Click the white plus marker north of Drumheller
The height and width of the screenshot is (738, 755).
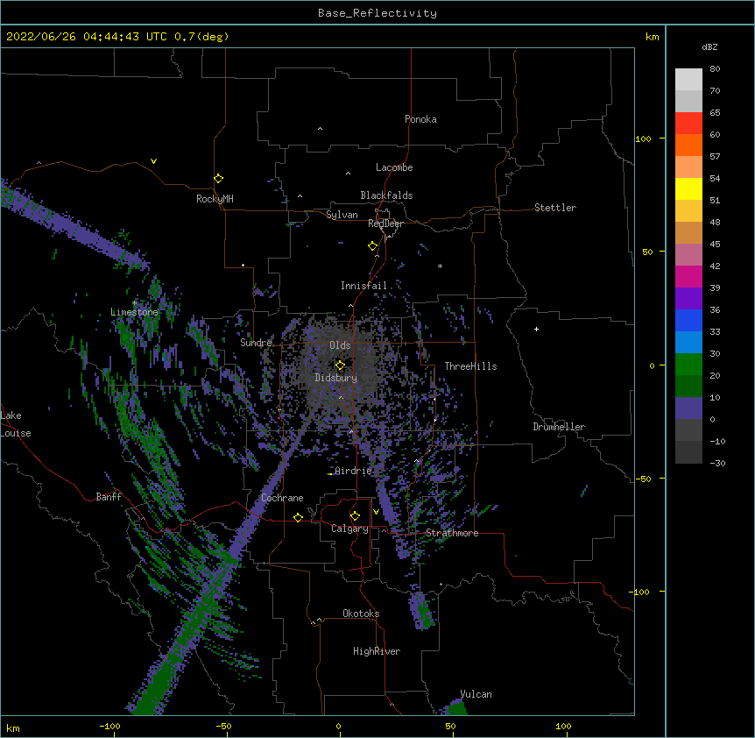(x=536, y=329)
